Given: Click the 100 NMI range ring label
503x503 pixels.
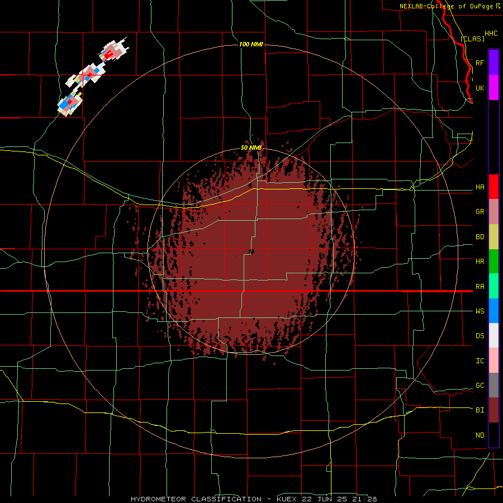Looking at the screenshot, I should 251,44.
